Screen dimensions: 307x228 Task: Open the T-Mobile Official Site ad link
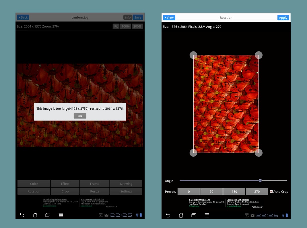pyautogui.click(x=199, y=200)
